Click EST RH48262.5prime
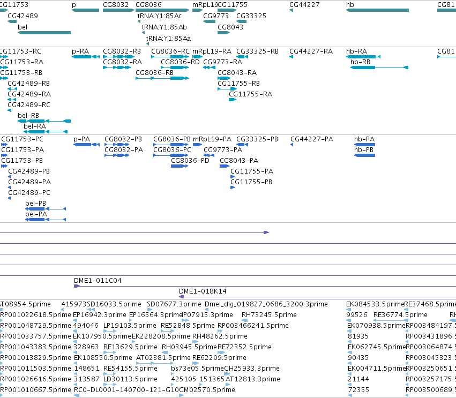 [x=220, y=336]
